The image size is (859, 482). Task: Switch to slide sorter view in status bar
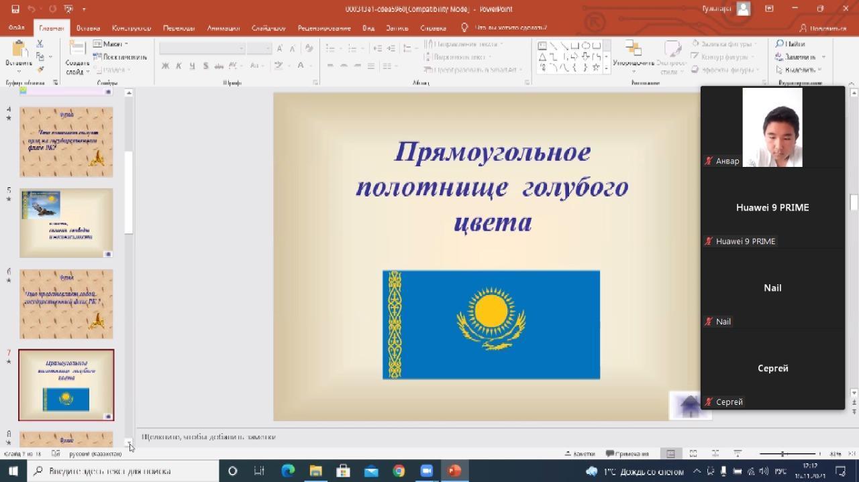point(693,454)
